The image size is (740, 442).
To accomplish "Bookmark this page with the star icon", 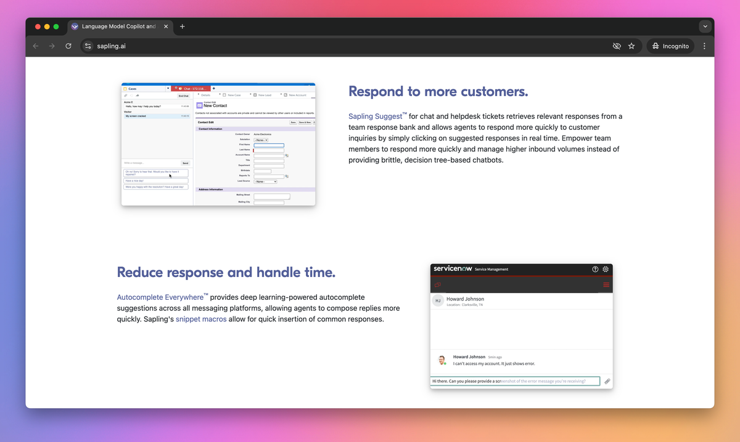I will click(x=631, y=46).
